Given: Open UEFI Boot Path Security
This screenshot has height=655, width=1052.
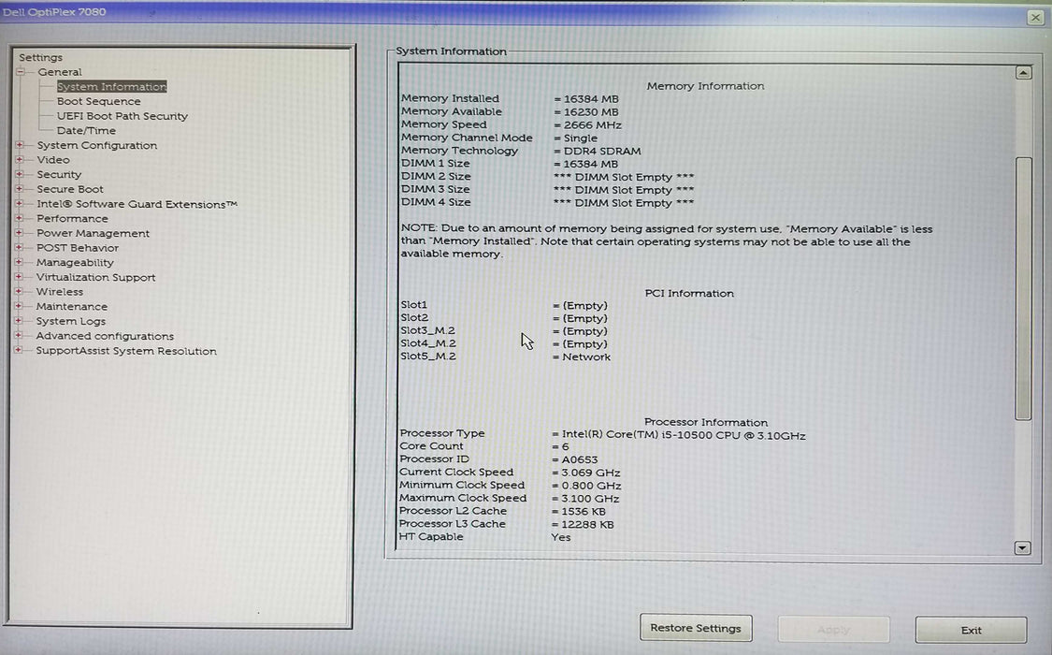Looking at the screenshot, I should click(x=122, y=116).
